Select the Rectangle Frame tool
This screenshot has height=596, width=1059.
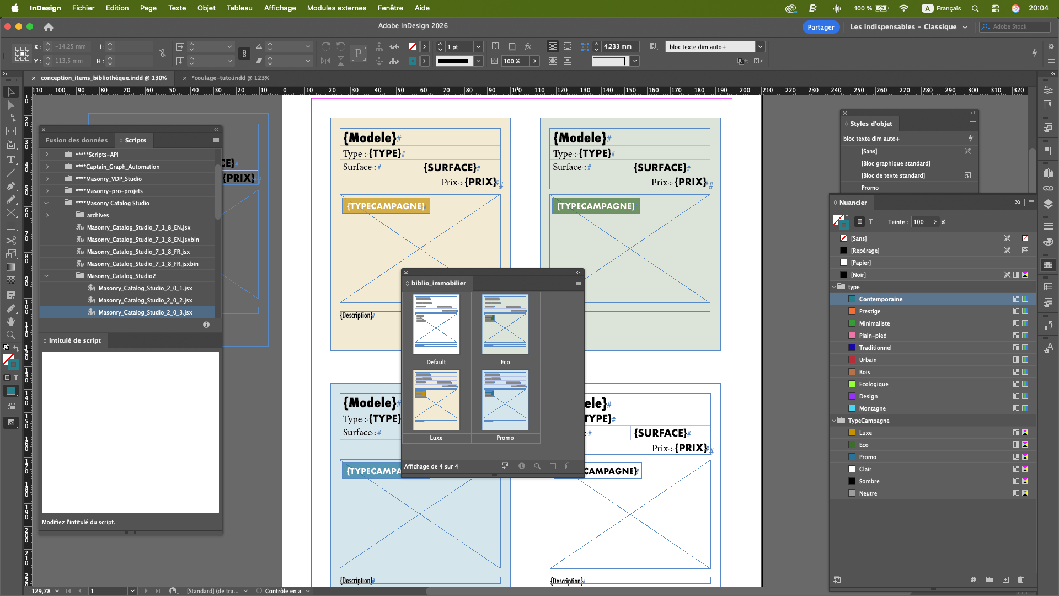[10, 212]
